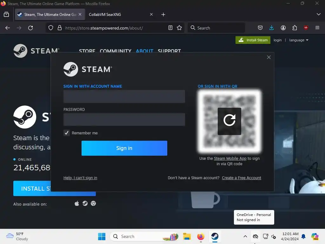Screen dimensions: 325x244
Task: Click the Apple macOS availability icon
Action: tap(77, 204)
